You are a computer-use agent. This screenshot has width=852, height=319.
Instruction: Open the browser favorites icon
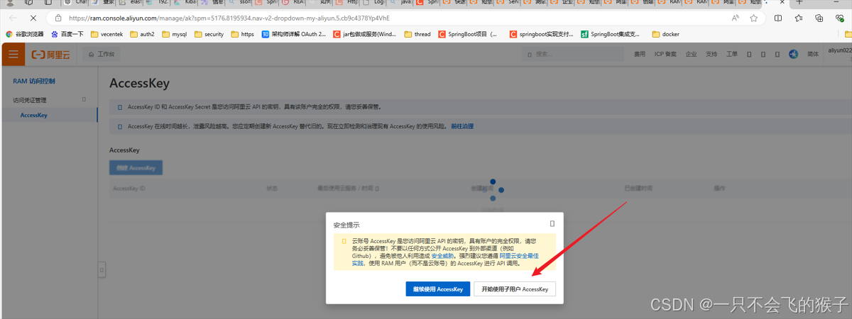pyautogui.click(x=799, y=18)
